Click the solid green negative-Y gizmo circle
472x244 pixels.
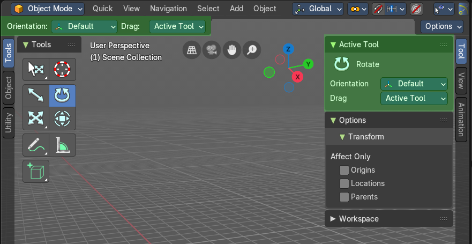(x=269, y=72)
